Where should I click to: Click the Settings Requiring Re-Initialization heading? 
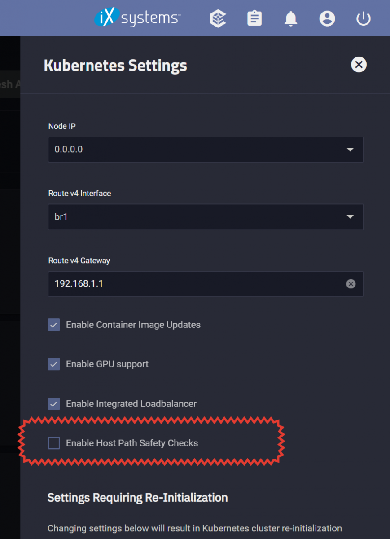coord(137,498)
